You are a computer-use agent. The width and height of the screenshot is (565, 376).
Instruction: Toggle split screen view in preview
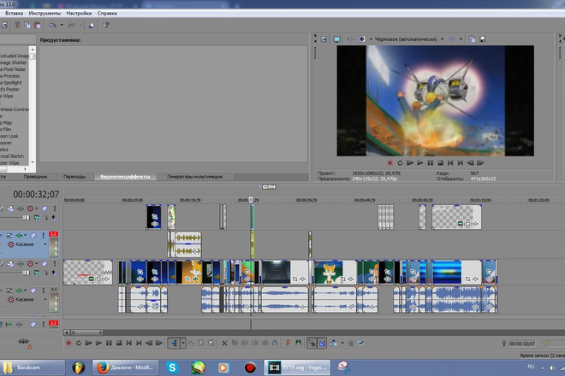362,39
